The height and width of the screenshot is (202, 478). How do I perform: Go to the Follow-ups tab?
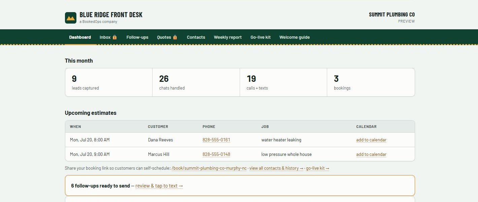137,37
